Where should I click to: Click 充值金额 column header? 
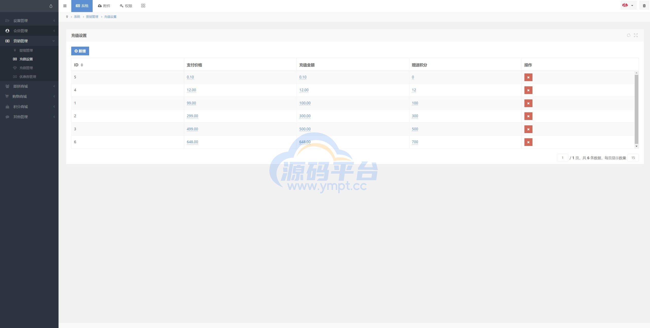(x=307, y=65)
